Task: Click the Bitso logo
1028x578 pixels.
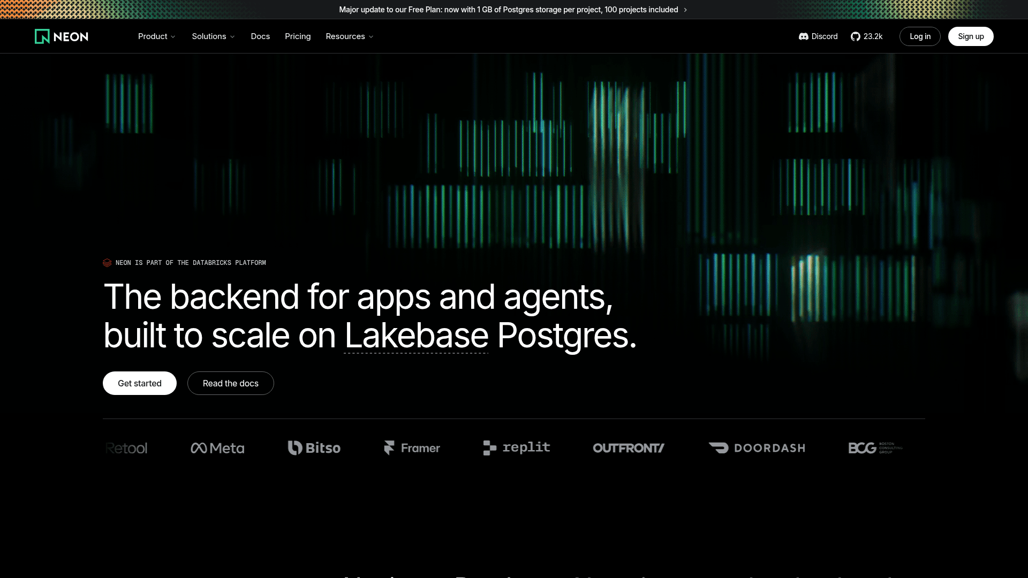Action: pyautogui.click(x=314, y=448)
